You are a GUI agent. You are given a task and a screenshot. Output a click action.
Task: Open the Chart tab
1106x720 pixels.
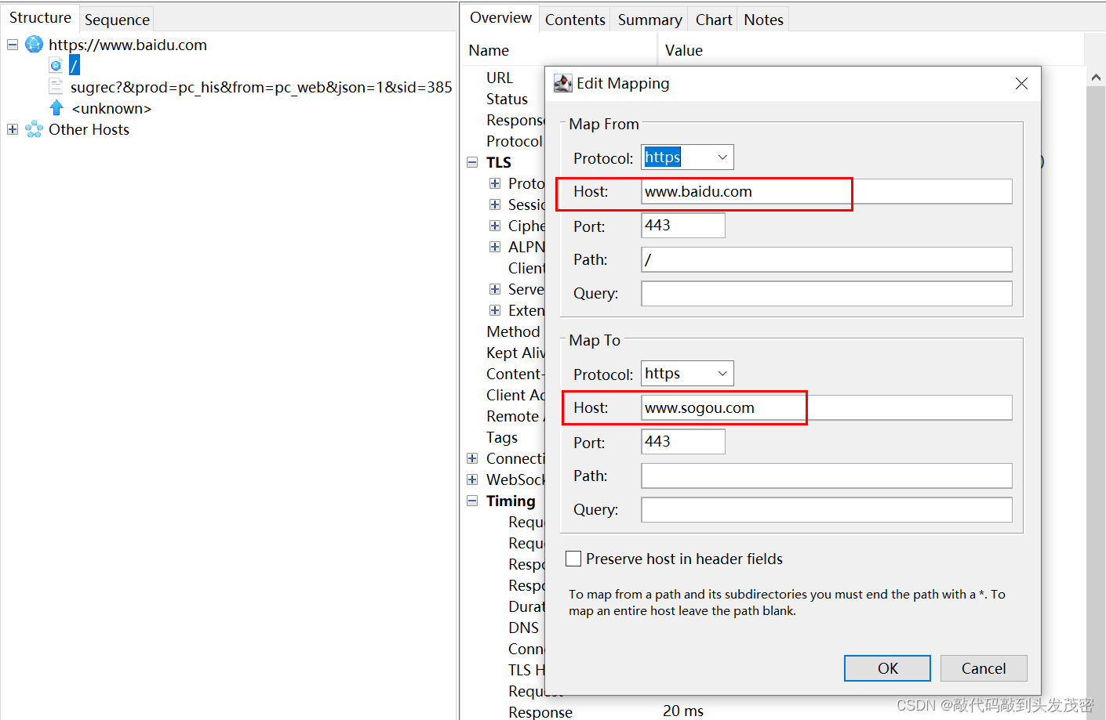pyautogui.click(x=714, y=20)
